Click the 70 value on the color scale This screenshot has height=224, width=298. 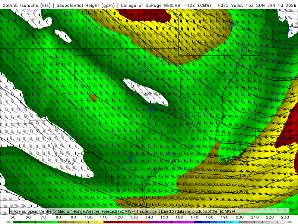point(43,217)
